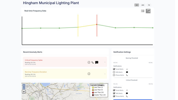
Task: Click email icon on Frequency Deviation warning
Action: coord(89,74)
